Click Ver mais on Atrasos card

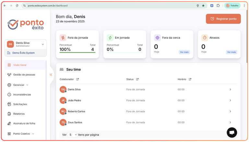pos(231,52)
